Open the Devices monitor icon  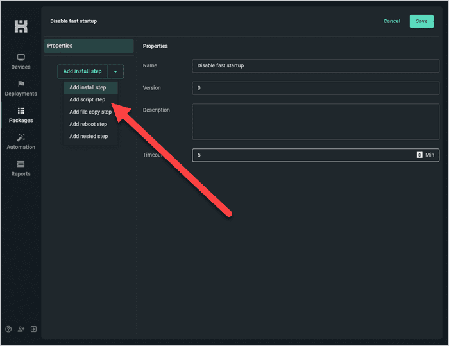point(21,57)
